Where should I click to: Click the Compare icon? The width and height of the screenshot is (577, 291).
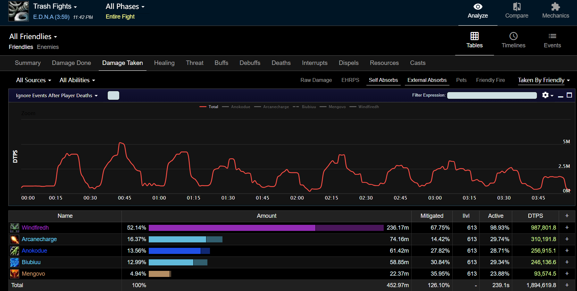[x=516, y=7]
